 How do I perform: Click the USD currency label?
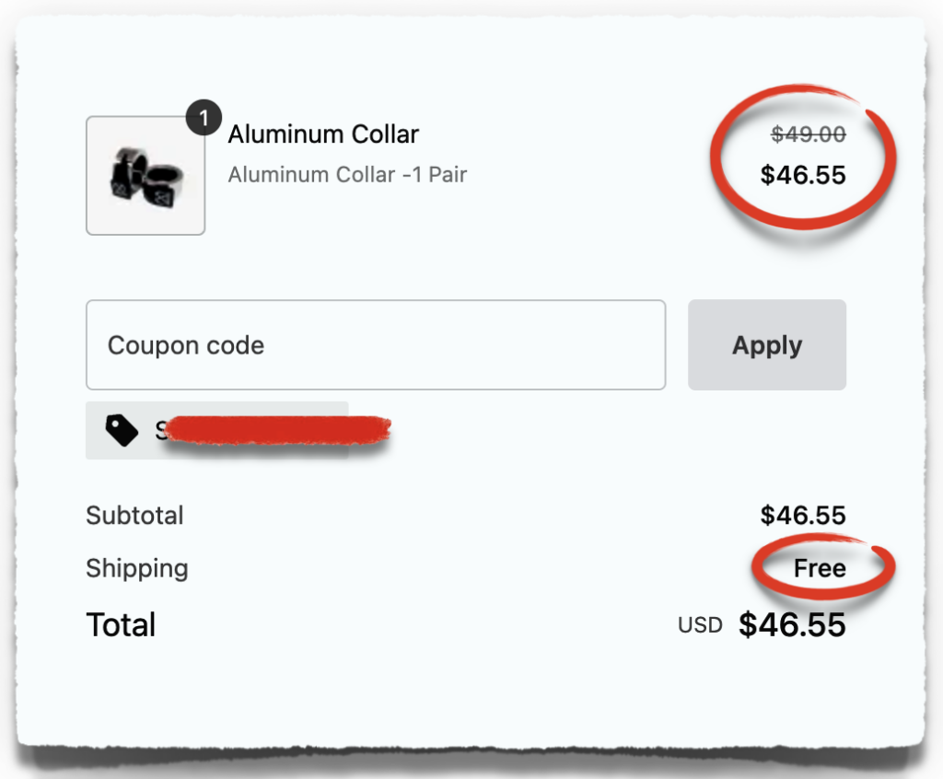click(x=699, y=625)
